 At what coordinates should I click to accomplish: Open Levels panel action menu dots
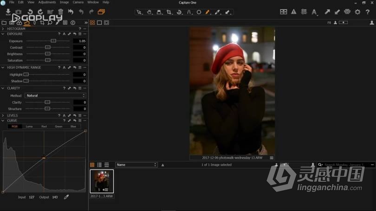tap(85, 115)
